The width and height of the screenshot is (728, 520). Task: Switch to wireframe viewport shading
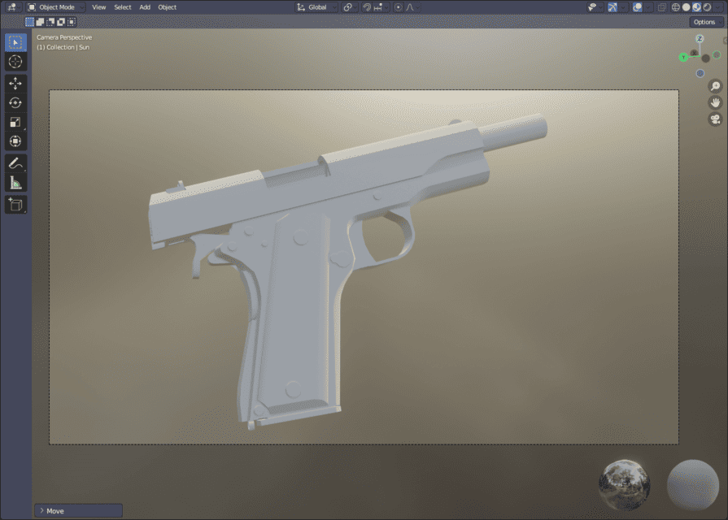pos(675,7)
